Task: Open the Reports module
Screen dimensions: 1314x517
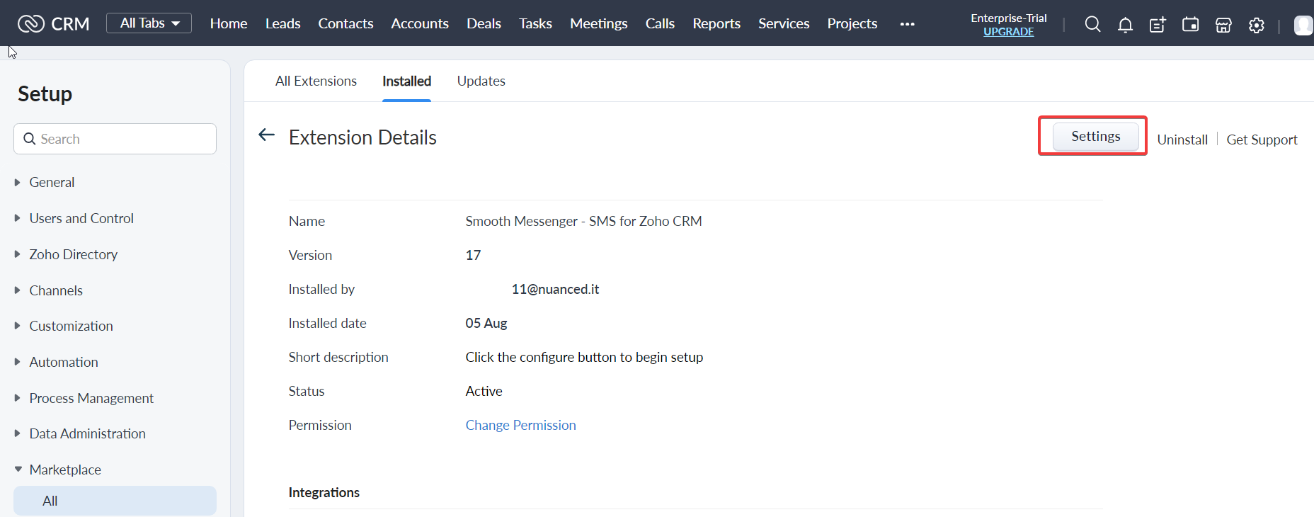Action: tap(716, 23)
